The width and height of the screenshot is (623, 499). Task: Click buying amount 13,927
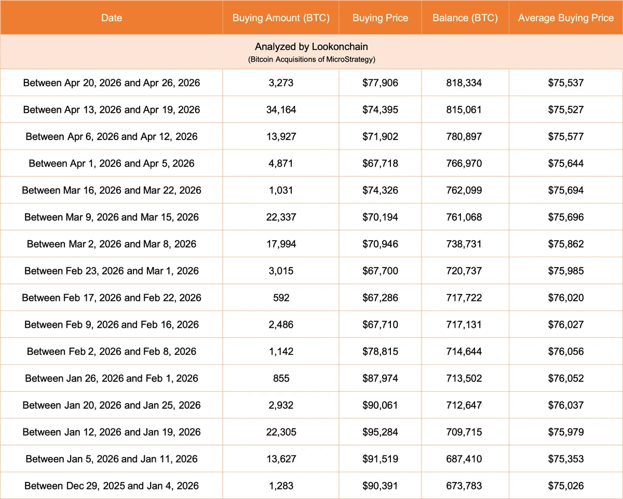click(x=281, y=136)
